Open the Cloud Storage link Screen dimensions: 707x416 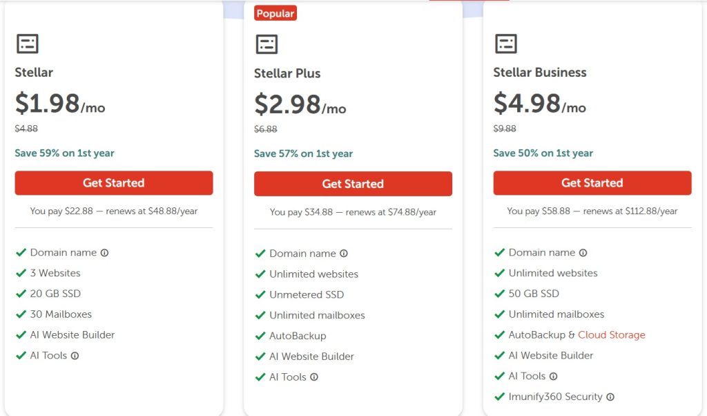point(611,335)
